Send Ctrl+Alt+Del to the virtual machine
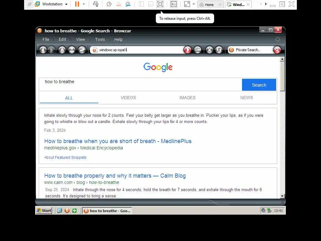 [x=96, y=4]
